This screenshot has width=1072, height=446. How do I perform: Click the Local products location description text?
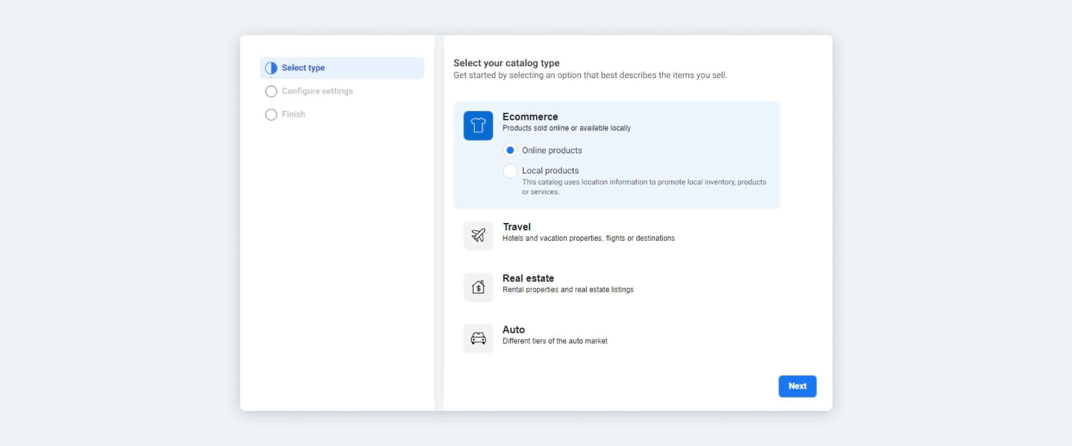coord(643,187)
